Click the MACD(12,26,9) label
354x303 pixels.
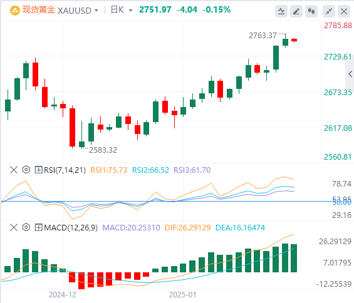[x=71, y=228]
